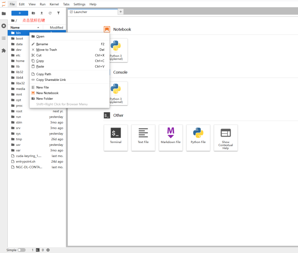Screen dimensions: 298x253
Task: Click the blue New Launcher plus button
Action: tap(20, 13)
